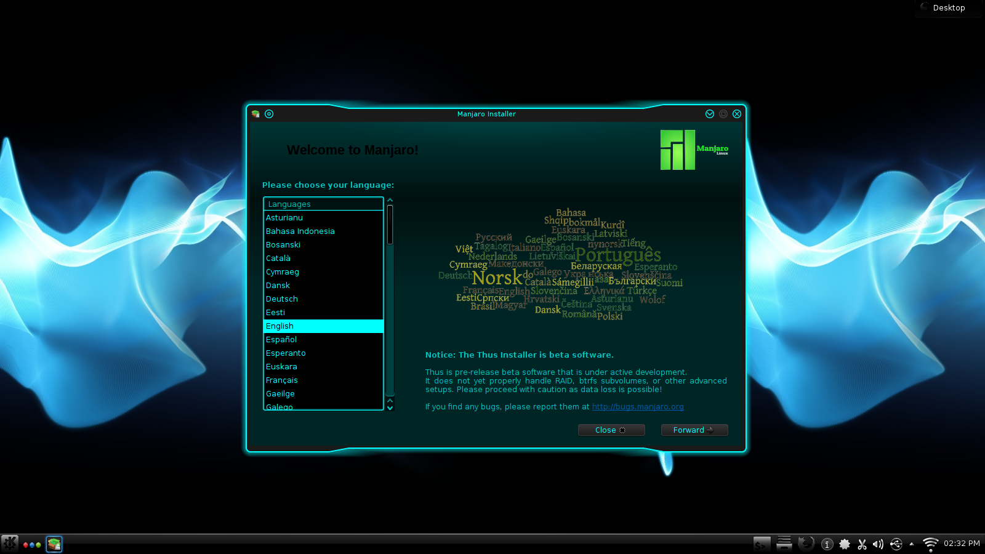Viewport: 985px width, 554px height.
Task: Open the activities switcher with three colored dots
Action: (32, 544)
